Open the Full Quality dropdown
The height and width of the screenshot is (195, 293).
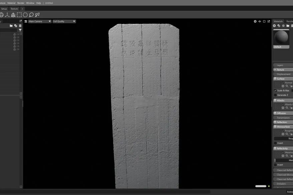pos(64,21)
